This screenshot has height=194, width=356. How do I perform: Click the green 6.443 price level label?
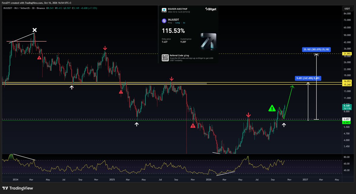(346, 122)
